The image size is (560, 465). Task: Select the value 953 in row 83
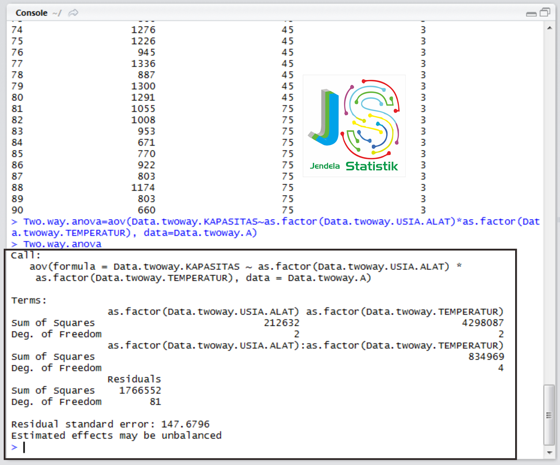tap(146, 131)
